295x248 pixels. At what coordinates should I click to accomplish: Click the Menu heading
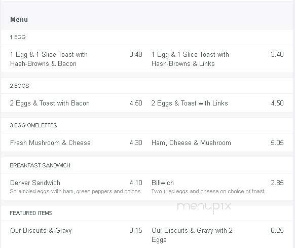click(19, 20)
